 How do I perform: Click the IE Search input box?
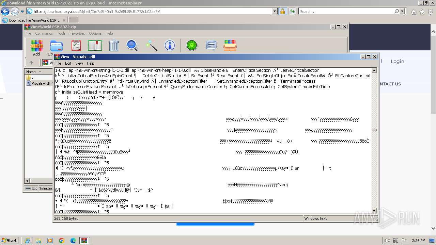346,11
